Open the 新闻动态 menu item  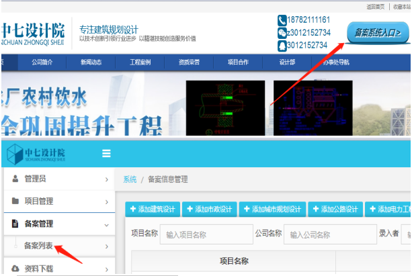click(x=91, y=62)
